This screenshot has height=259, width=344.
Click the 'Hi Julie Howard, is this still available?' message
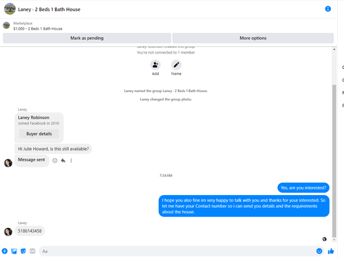pyautogui.click(x=53, y=149)
